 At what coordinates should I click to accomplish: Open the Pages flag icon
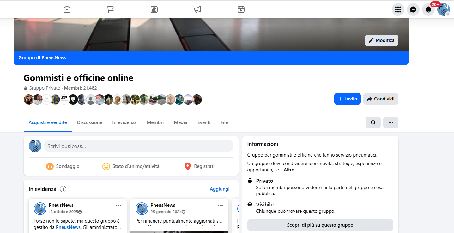(x=111, y=9)
